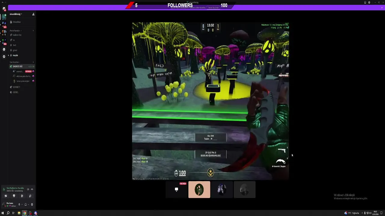Open the weather widget showing 11°C
Screen dimensions: 385x216
(352, 213)
